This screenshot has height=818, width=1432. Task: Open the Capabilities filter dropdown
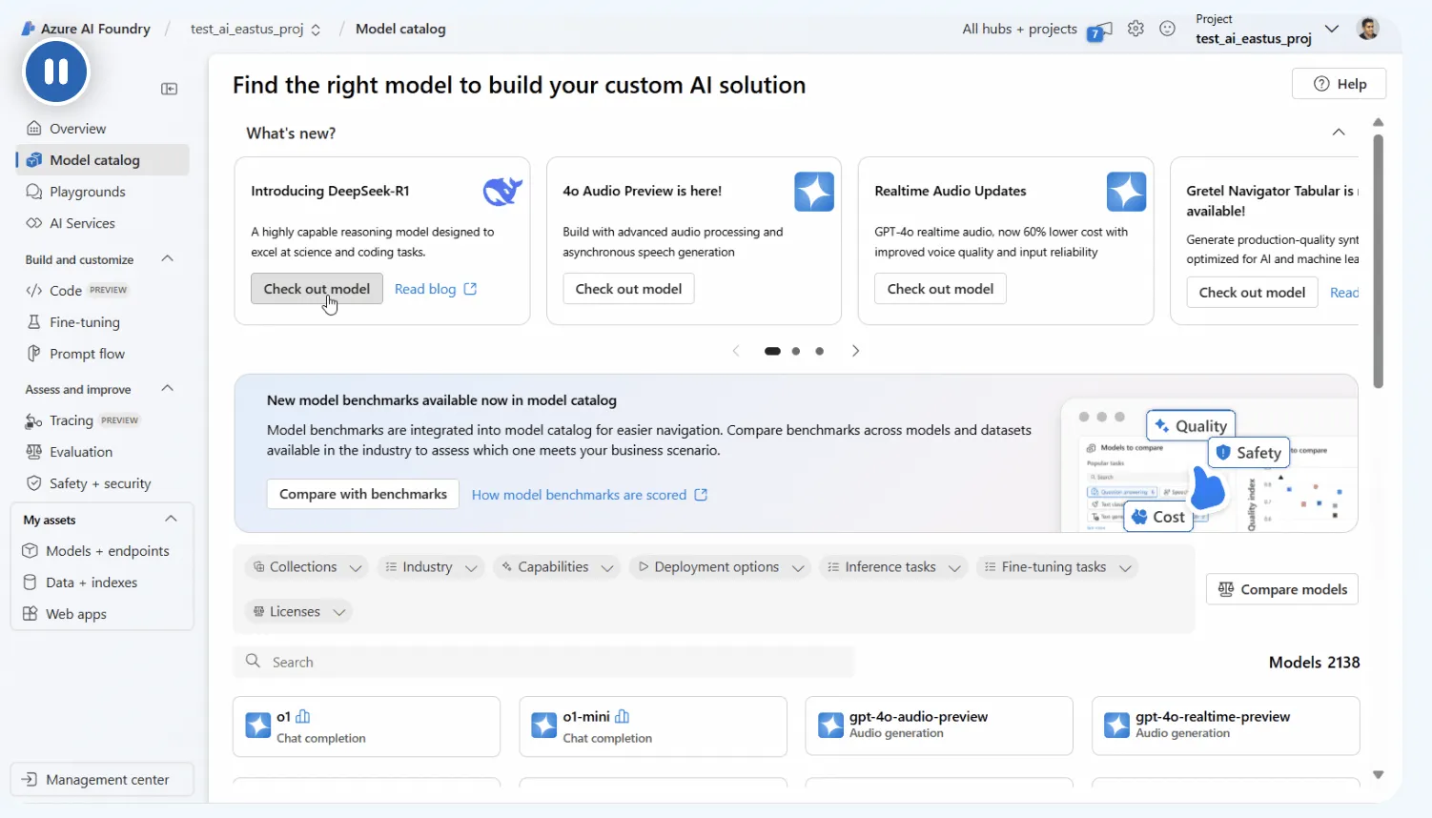[557, 567]
